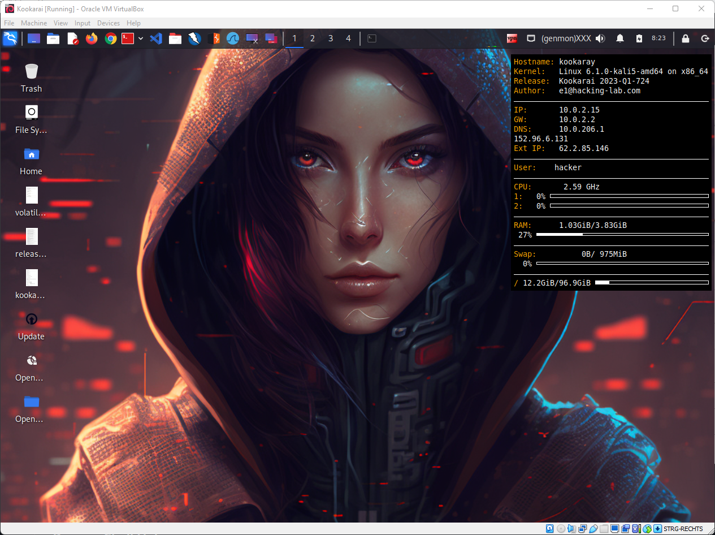Select the File System desktop icon
715x535 pixels.
31,119
